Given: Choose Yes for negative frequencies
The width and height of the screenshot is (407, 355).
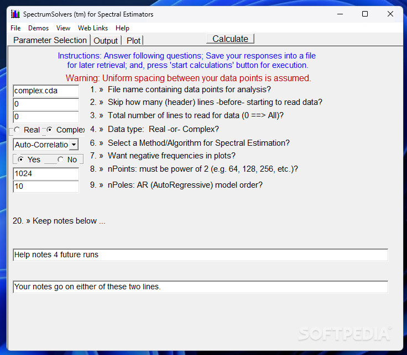Looking at the screenshot, I should coord(29,160).
